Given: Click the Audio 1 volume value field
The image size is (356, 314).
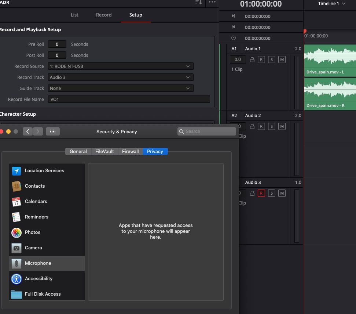Looking at the screenshot, I should (x=238, y=59).
